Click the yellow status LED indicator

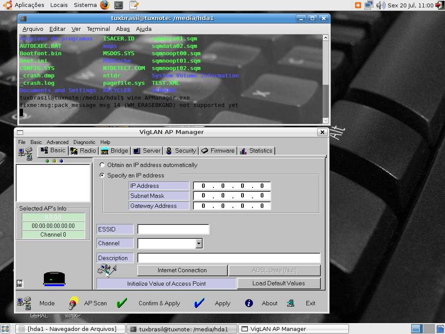point(54,161)
